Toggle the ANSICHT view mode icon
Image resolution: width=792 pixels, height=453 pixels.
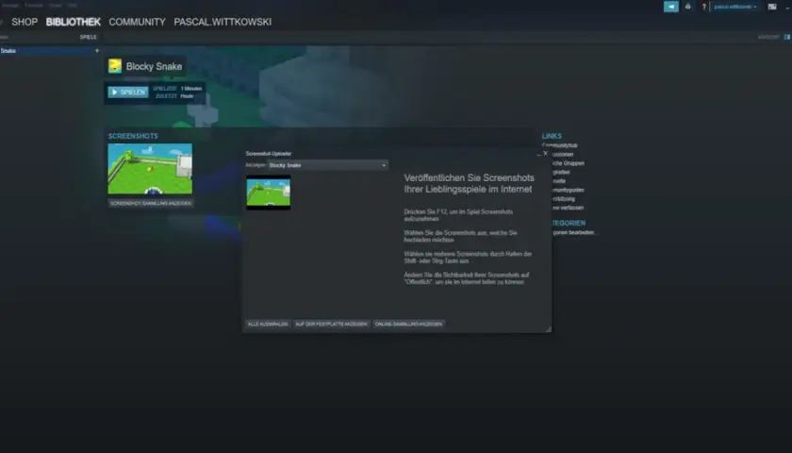[x=787, y=37]
